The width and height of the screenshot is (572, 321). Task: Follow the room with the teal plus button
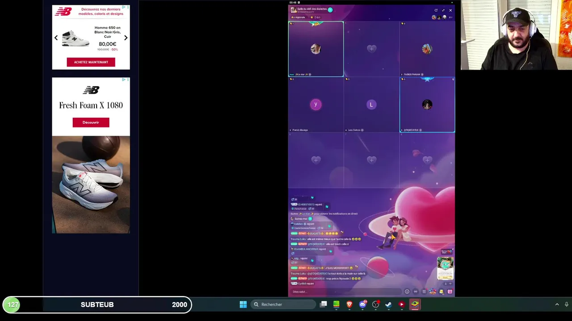point(330,10)
